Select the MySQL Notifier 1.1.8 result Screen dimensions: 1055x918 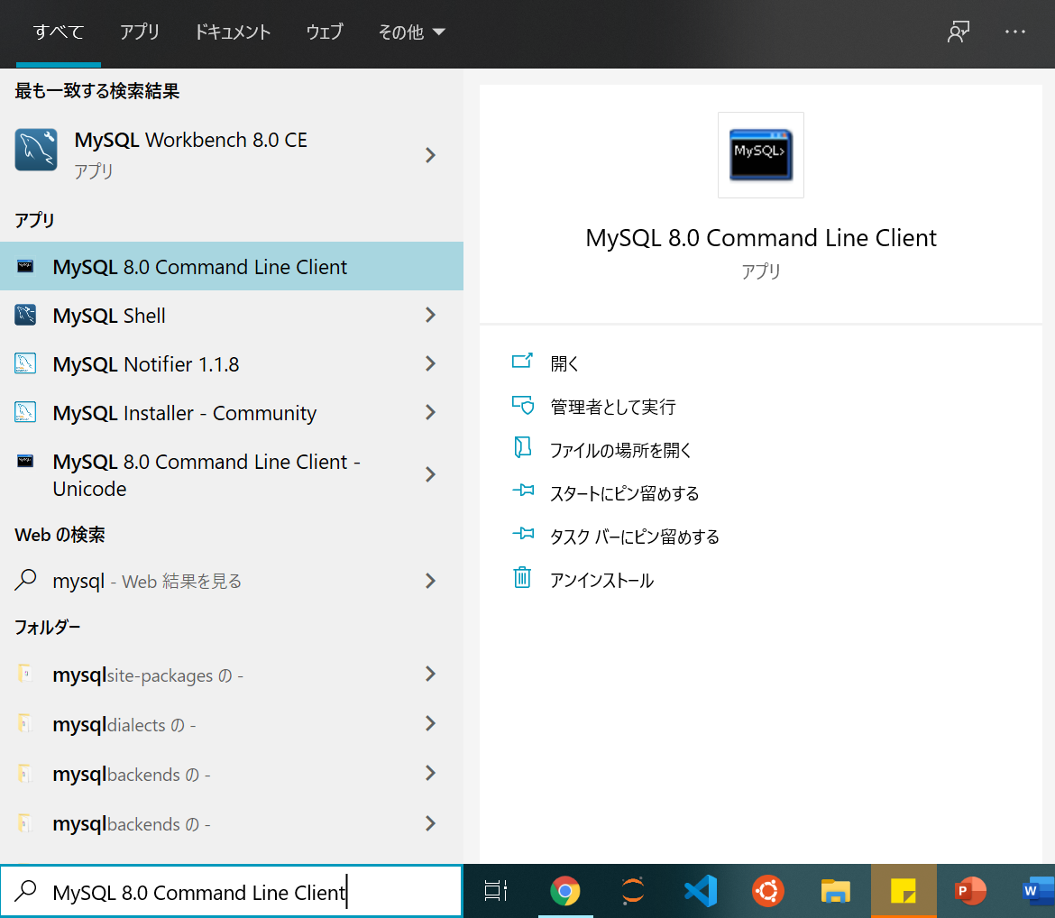click(232, 363)
